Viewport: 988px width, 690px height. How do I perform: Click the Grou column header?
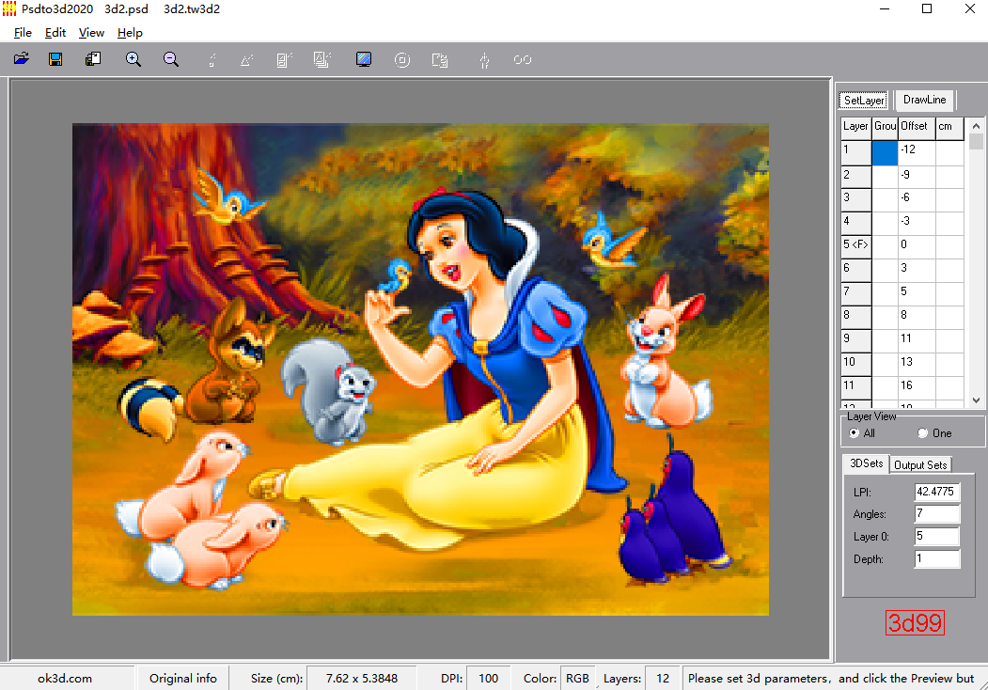click(x=885, y=127)
